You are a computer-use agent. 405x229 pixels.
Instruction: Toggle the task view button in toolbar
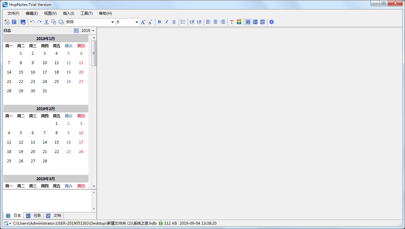tap(255, 22)
